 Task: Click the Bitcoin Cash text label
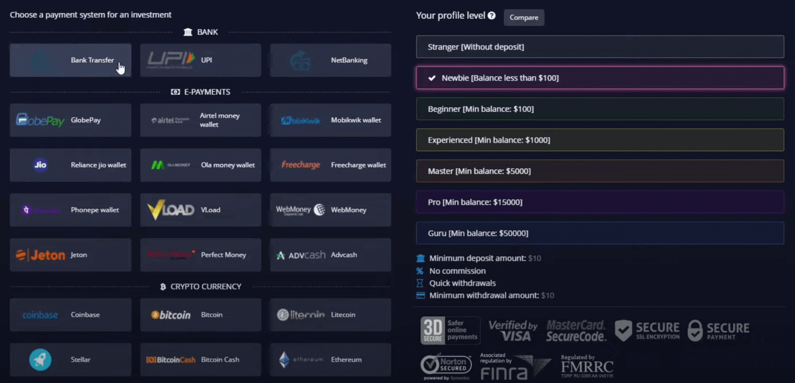point(220,360)
